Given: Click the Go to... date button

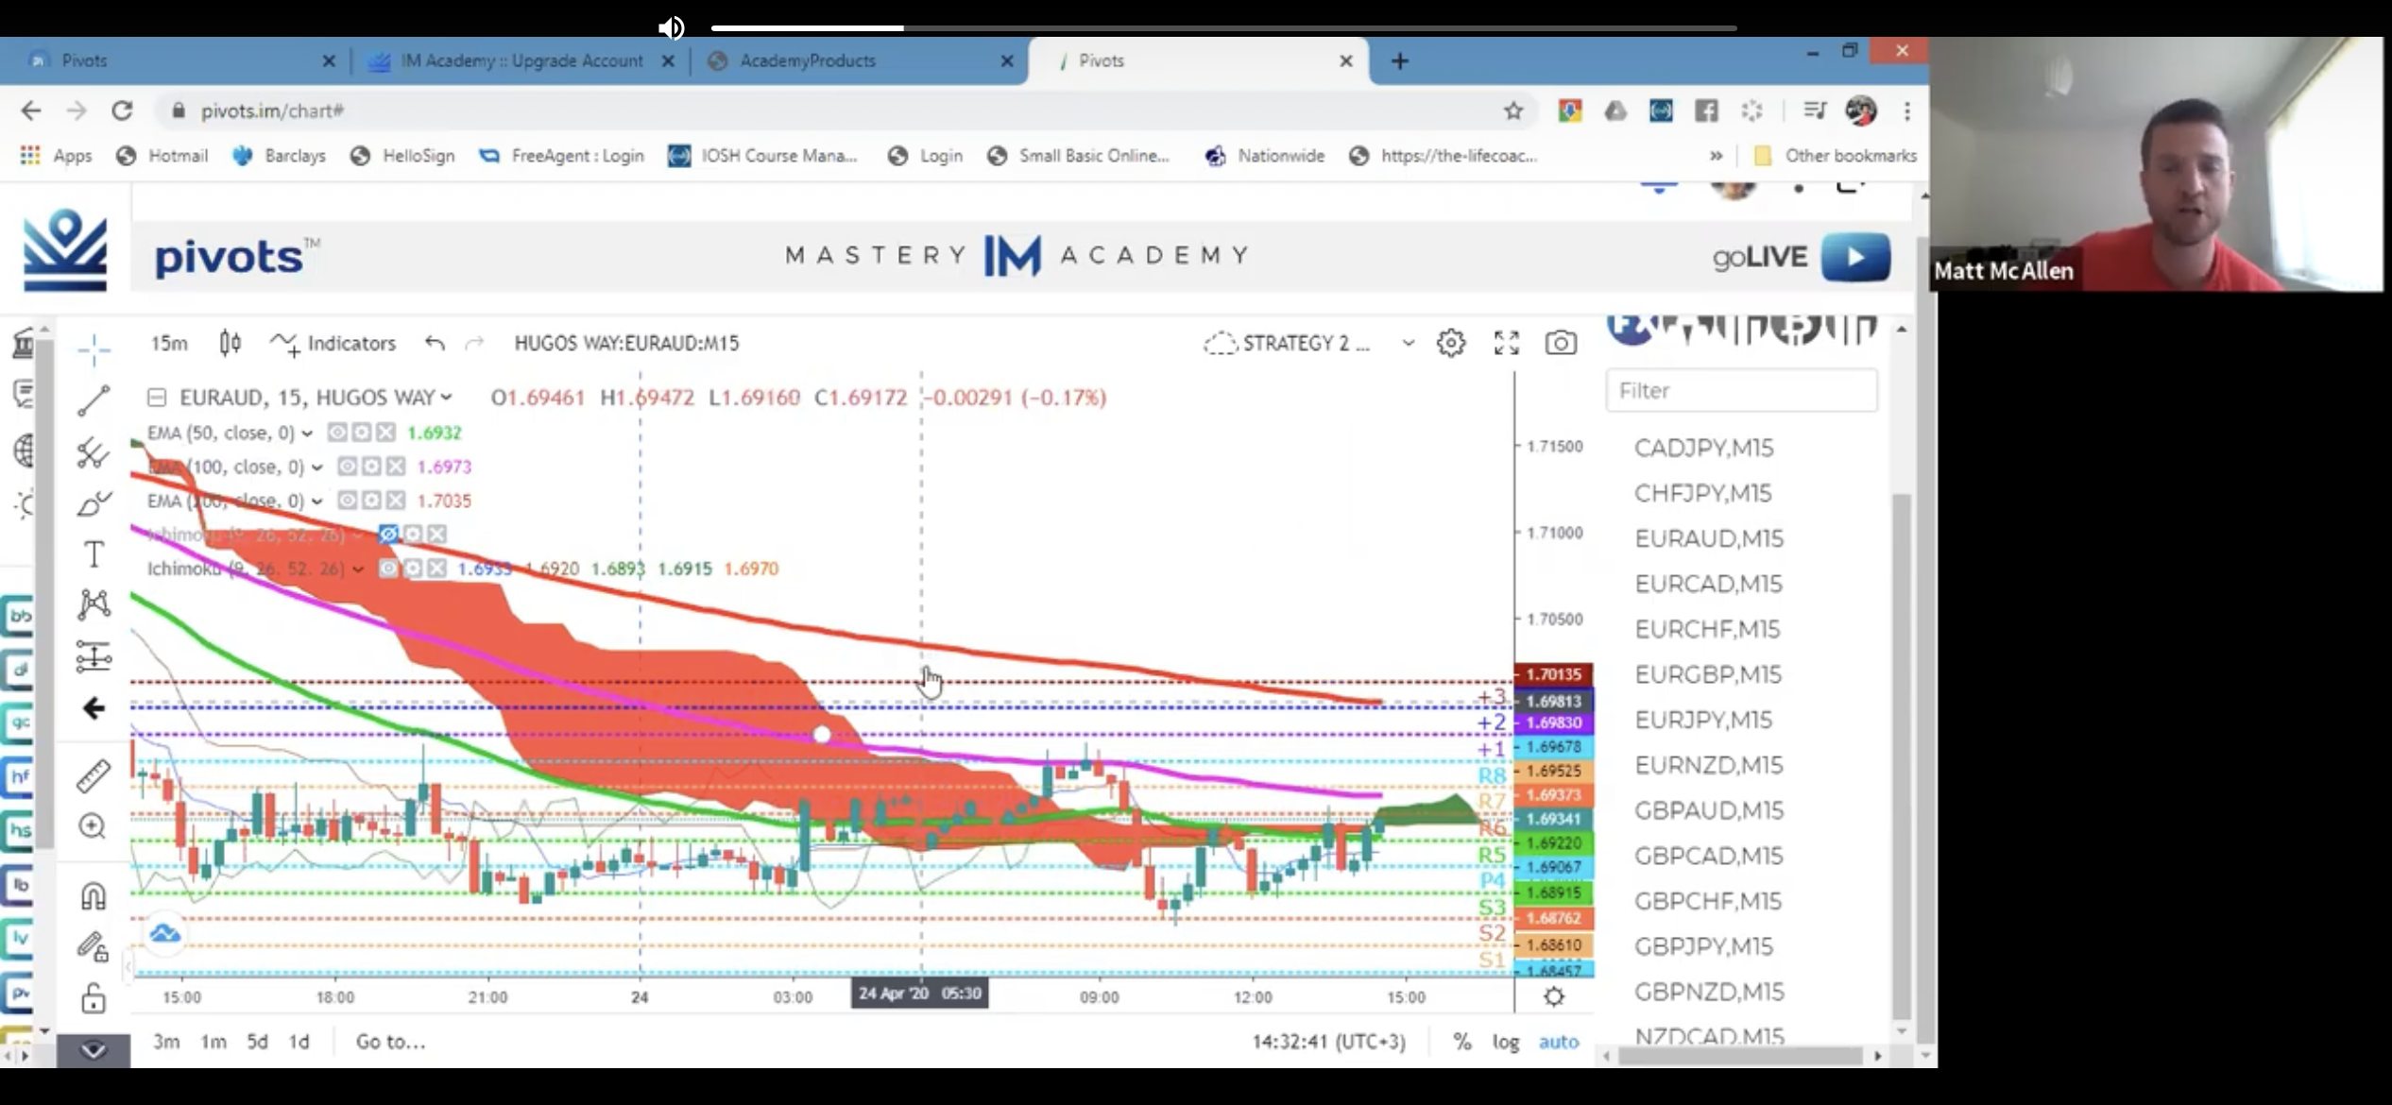Looking at the screenshot, I should click(390, 1041).
